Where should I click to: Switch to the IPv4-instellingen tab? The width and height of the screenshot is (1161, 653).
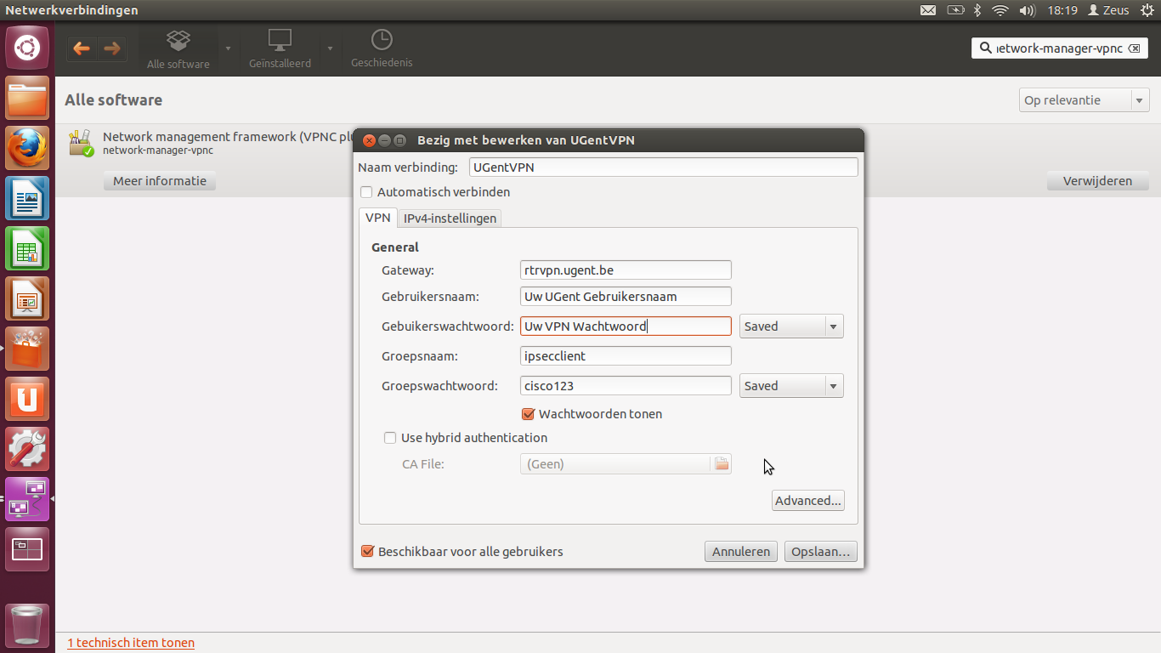tap(450, 219)
